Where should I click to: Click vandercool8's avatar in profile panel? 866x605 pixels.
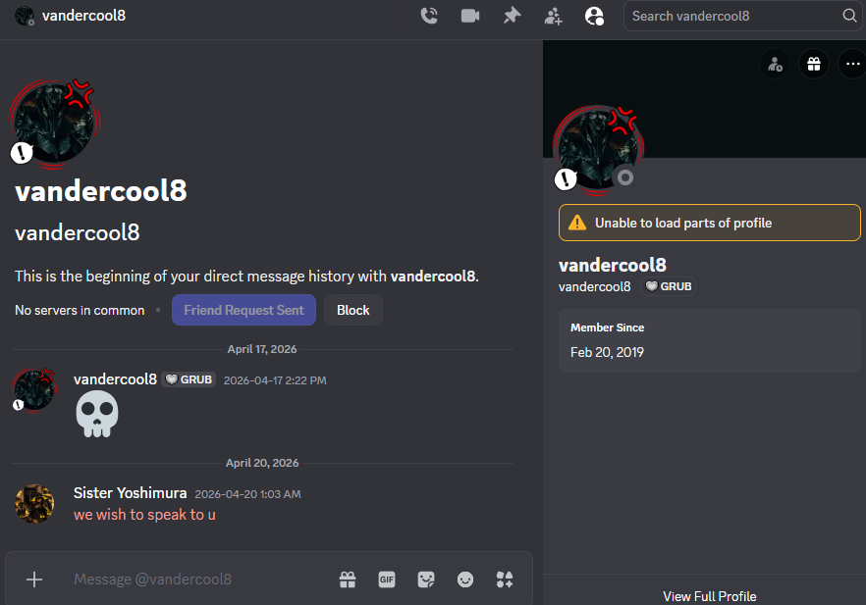tap(598, 149)
